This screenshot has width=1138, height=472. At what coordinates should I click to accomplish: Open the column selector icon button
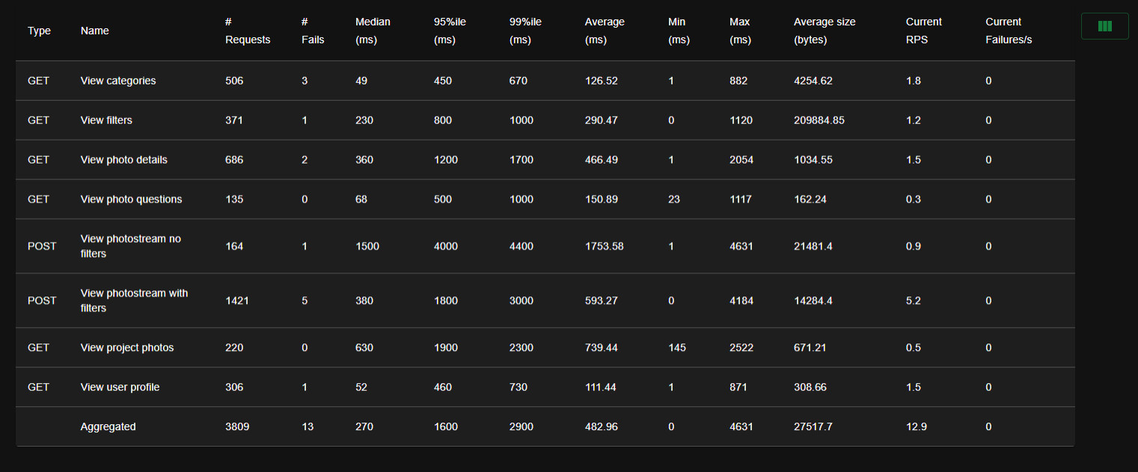click(x=1104, y=26)
